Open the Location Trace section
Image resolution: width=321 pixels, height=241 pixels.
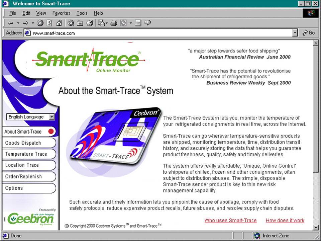[x=29, y=165]
